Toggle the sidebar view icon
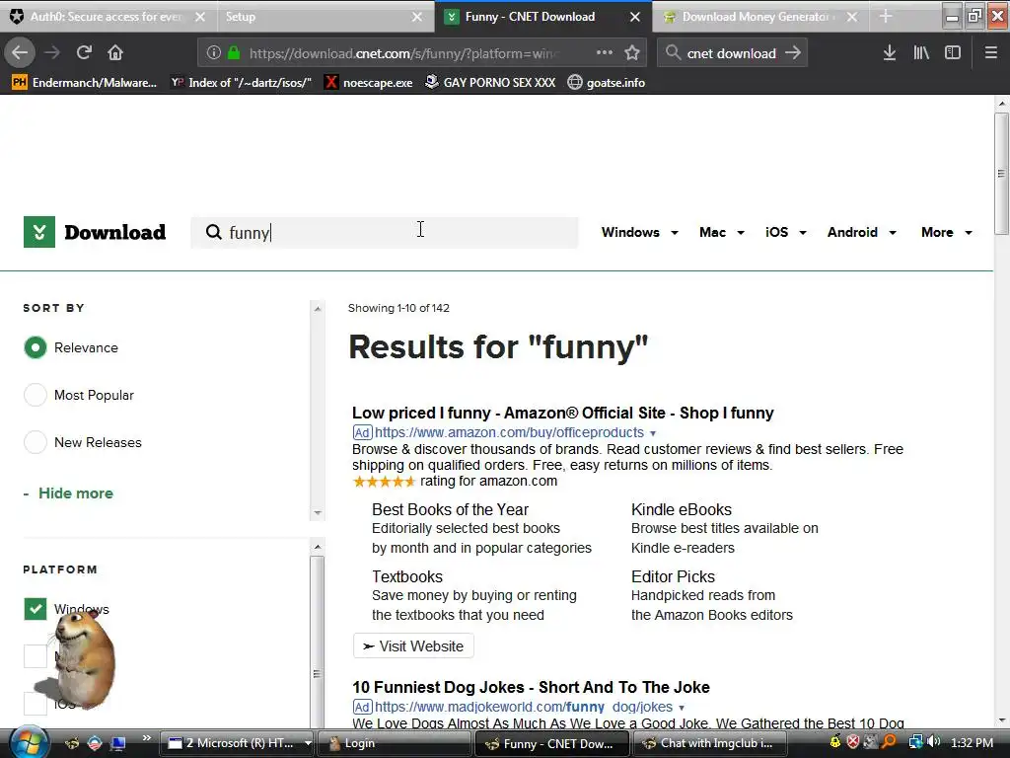The image size is (1010, 758). (953, 53)
